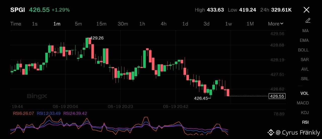
Task: Click the current price 426.55 in header
Action: coord(39,10)
